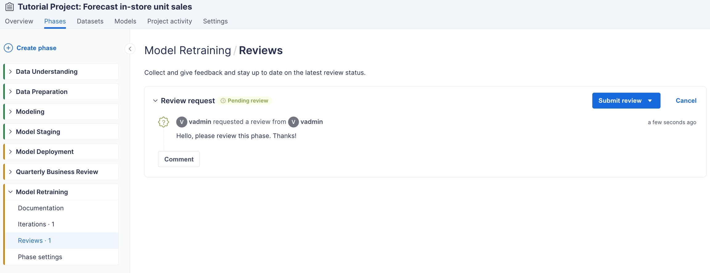710x273 pixels.
Task: Collapse the phases sidebar with arrow button
Action: point(130,49)
